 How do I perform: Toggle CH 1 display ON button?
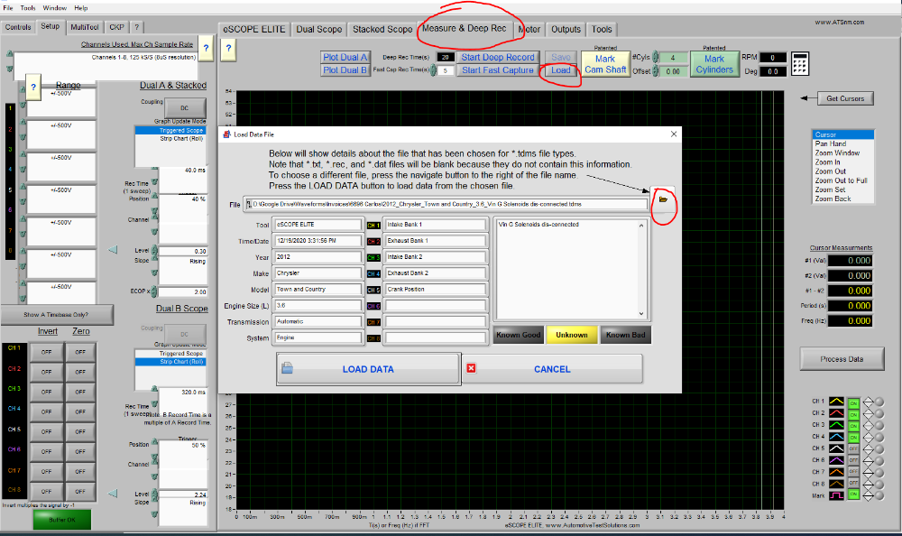[853, 403]
